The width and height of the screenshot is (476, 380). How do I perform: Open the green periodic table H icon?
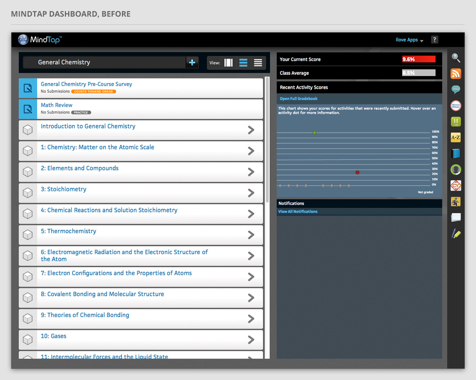456,121
